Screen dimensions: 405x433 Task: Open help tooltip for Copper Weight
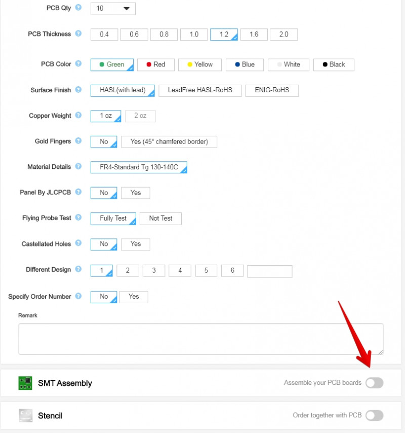click(x=78, y=115)
